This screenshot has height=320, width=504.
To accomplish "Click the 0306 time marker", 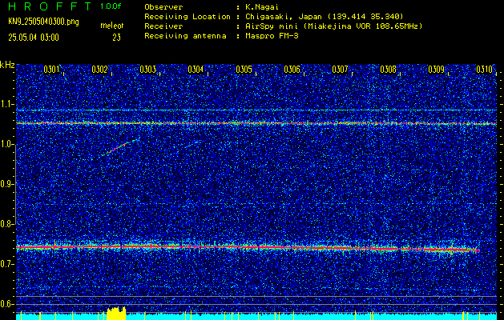I will (x=292, y=70).
